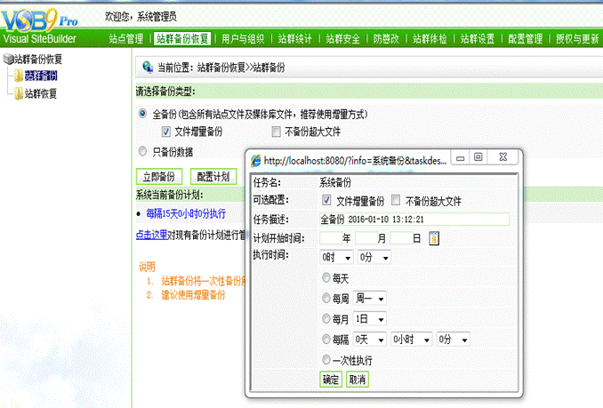The height and width of the screenshot is (408, 603).
Task: Open the 0时 hour dropdown
Action: coord(336,257)
